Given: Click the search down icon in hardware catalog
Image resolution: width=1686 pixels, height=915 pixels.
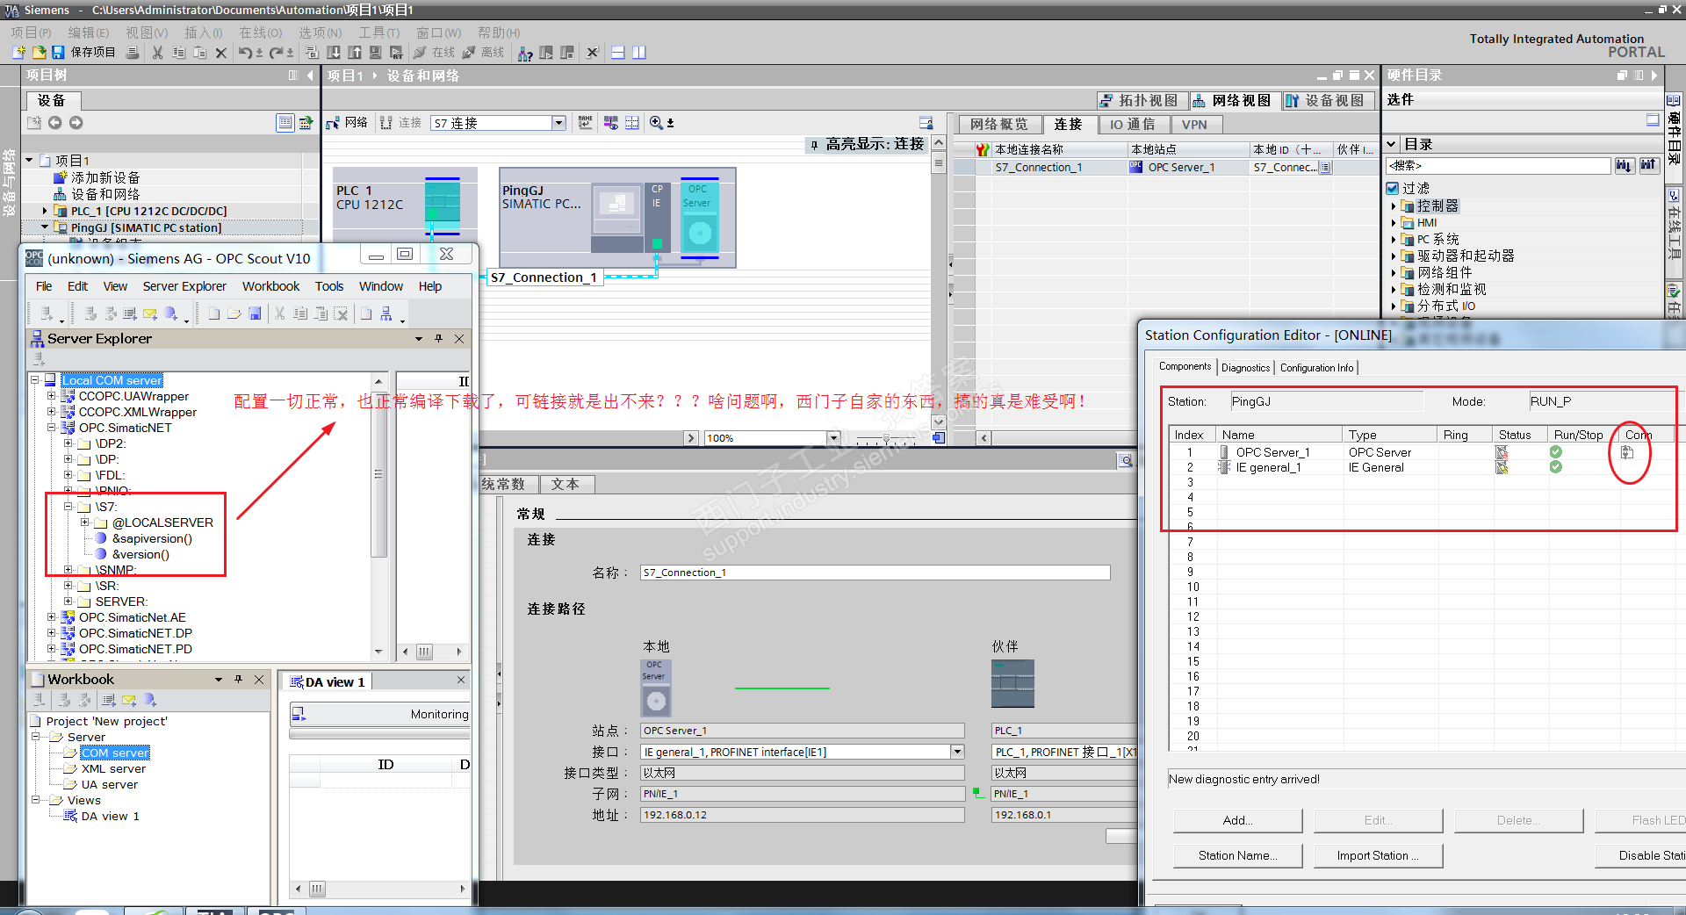Looking at the screenshot, I should point(1624,165).
